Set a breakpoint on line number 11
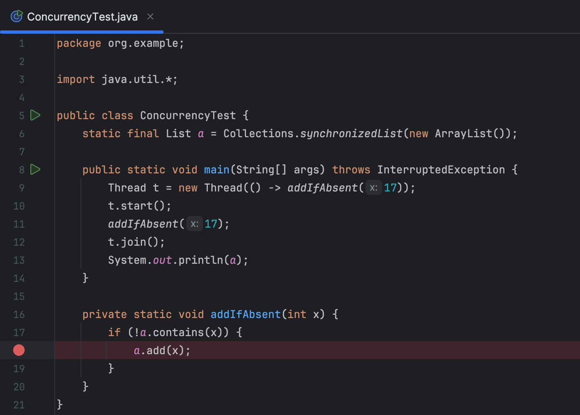This screenshot has height=415, width=580. tap(19, 224)
